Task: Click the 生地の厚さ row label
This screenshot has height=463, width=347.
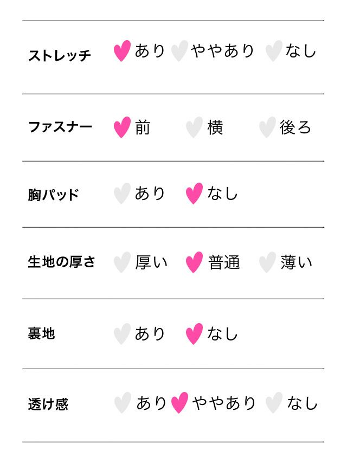Action: point(61,262)
